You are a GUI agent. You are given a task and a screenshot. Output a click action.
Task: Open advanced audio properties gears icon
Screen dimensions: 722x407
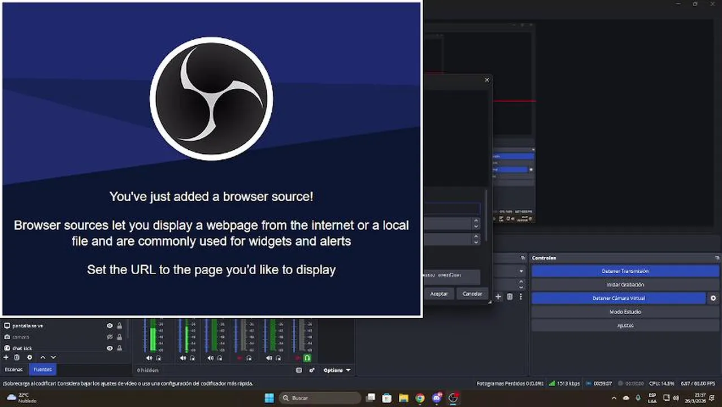[x=311, y=370]
